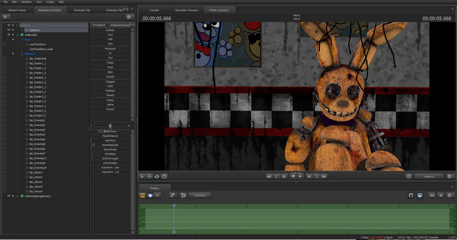Open the Transform dropdown in the timeline
The width and height of the screenshot is (457, 240).
(x=200, y=195)
